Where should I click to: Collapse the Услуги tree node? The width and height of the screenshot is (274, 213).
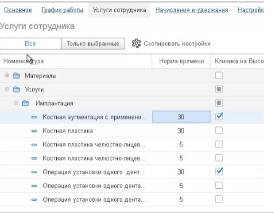coord(7,89)
